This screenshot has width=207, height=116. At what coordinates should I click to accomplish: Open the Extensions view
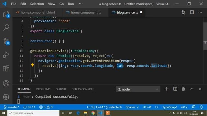pos(6,68)
